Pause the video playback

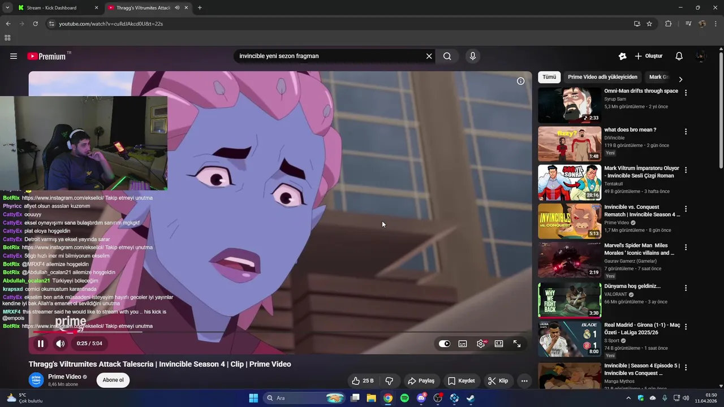click(41, 343)
